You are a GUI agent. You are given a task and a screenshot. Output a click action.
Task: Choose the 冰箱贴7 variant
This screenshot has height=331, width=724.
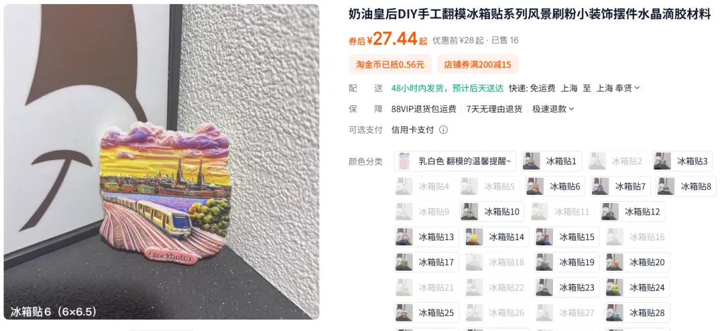[x=621, y=186]
